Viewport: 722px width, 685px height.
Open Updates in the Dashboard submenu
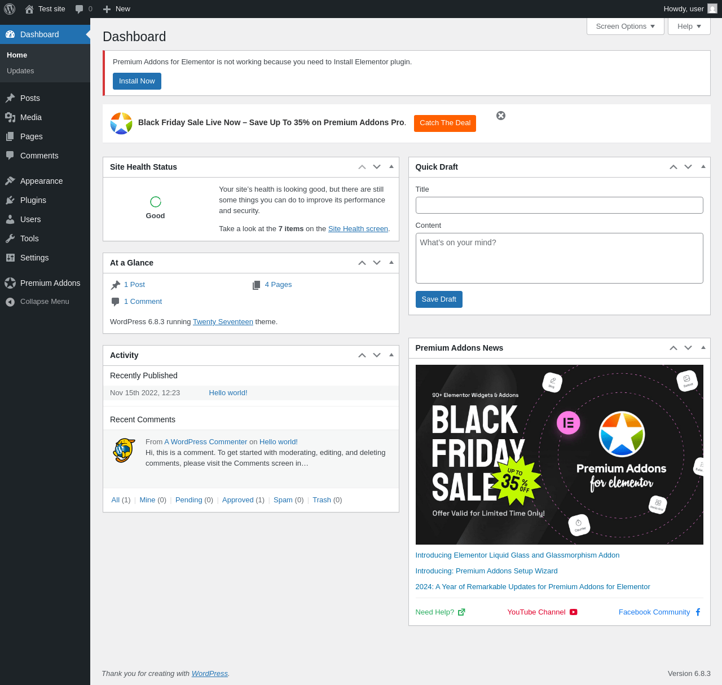[20, 71]
